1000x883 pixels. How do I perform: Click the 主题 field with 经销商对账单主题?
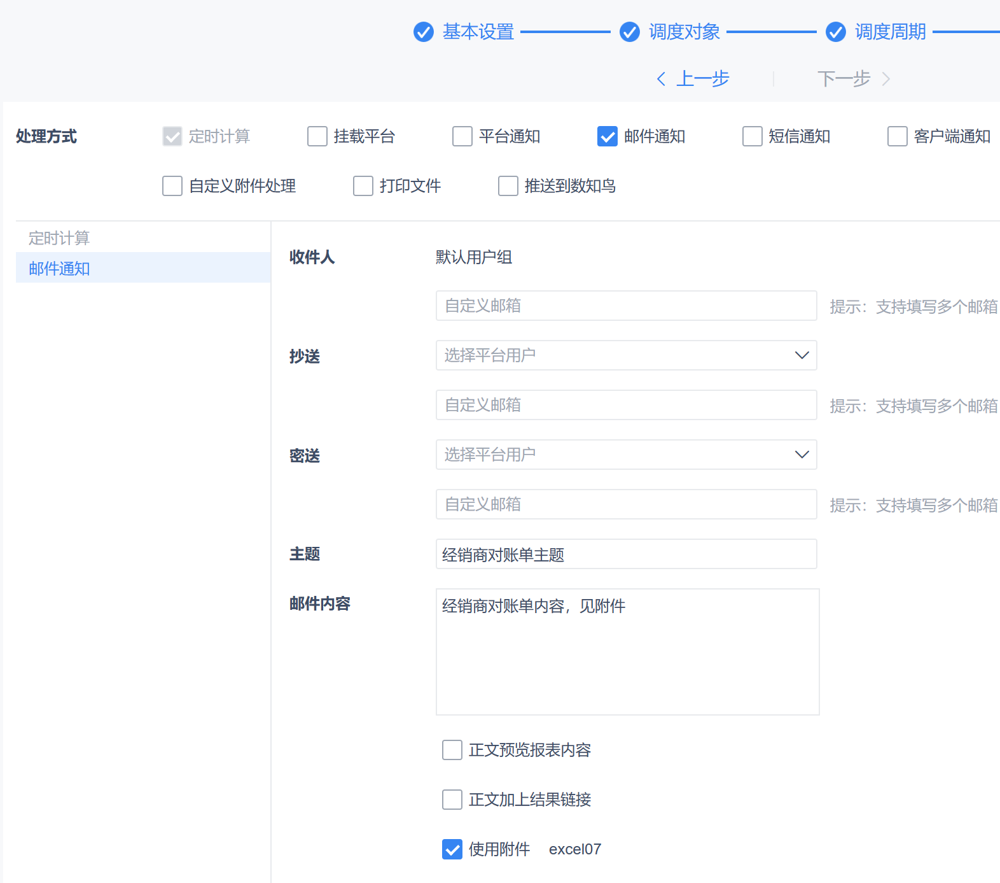pos(627,554)
